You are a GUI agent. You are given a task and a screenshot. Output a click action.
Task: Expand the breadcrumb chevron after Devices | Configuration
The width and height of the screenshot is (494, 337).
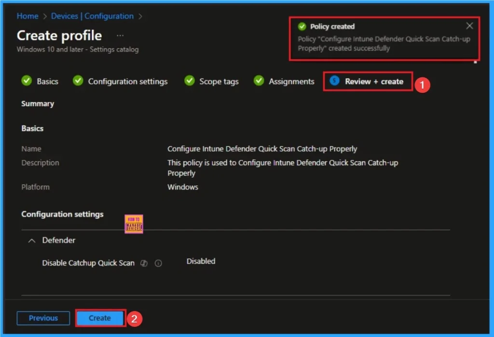[141, 16]
